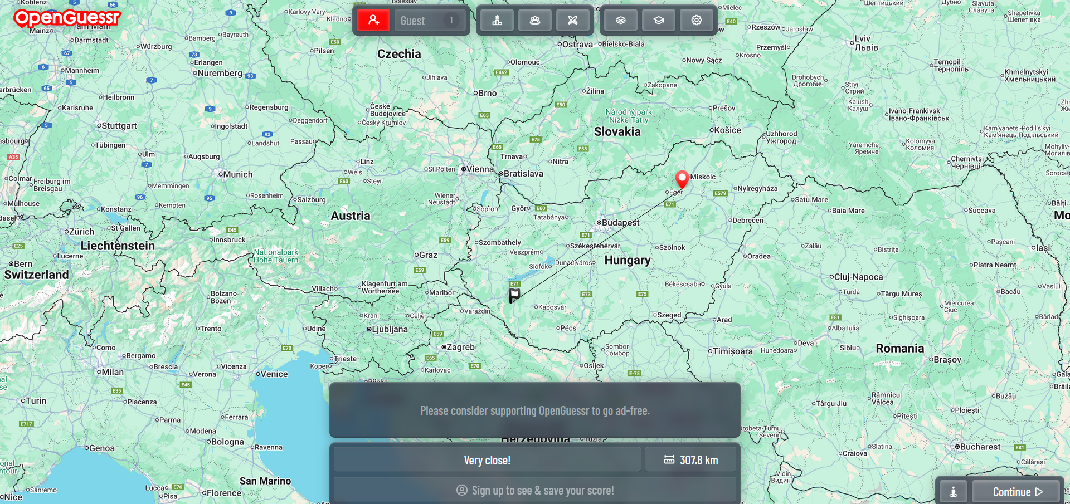The height and width of the screenshot is (504, 1070).
Task: Click the Venice label on the map
Action: pos(274,374)
